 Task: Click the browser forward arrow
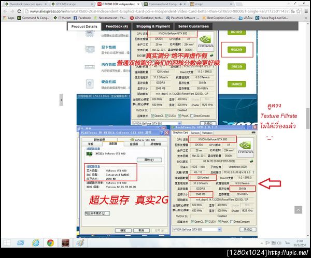click(12, 11)
